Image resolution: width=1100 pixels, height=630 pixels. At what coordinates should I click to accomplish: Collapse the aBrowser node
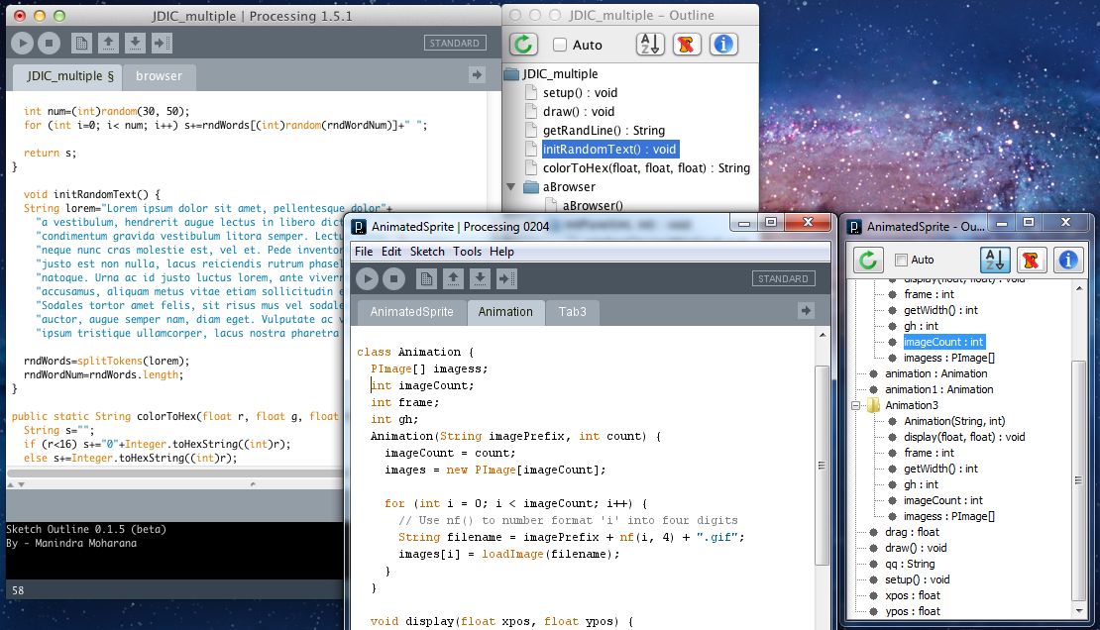[x=510, y=186]
